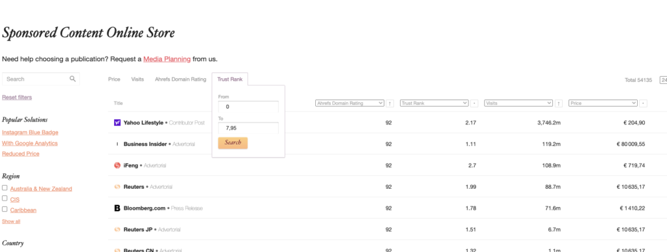This screenshot has width=667, height=252.
Task: Click the Reset filters link
Action: (x=17, y=97)
